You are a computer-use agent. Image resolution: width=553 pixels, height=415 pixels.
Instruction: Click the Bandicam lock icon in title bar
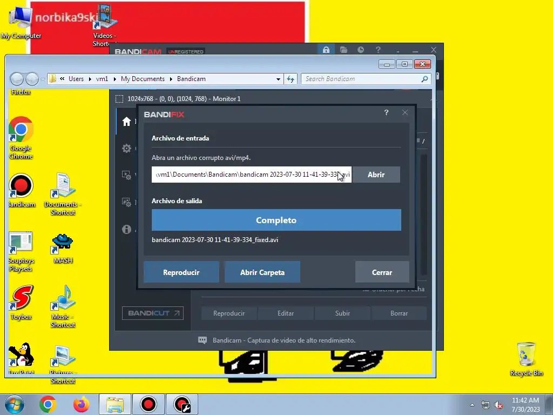[326, 50]
